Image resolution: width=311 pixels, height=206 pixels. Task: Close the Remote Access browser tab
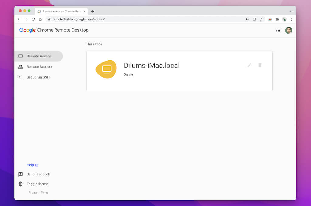point(84,12)
